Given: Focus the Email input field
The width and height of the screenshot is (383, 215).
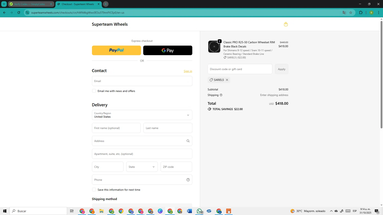Looking at the screenshot, I should (142, 81).
